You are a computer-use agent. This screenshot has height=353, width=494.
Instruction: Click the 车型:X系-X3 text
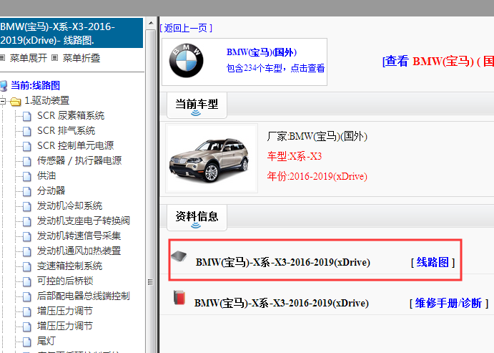(x=295, y=157)
